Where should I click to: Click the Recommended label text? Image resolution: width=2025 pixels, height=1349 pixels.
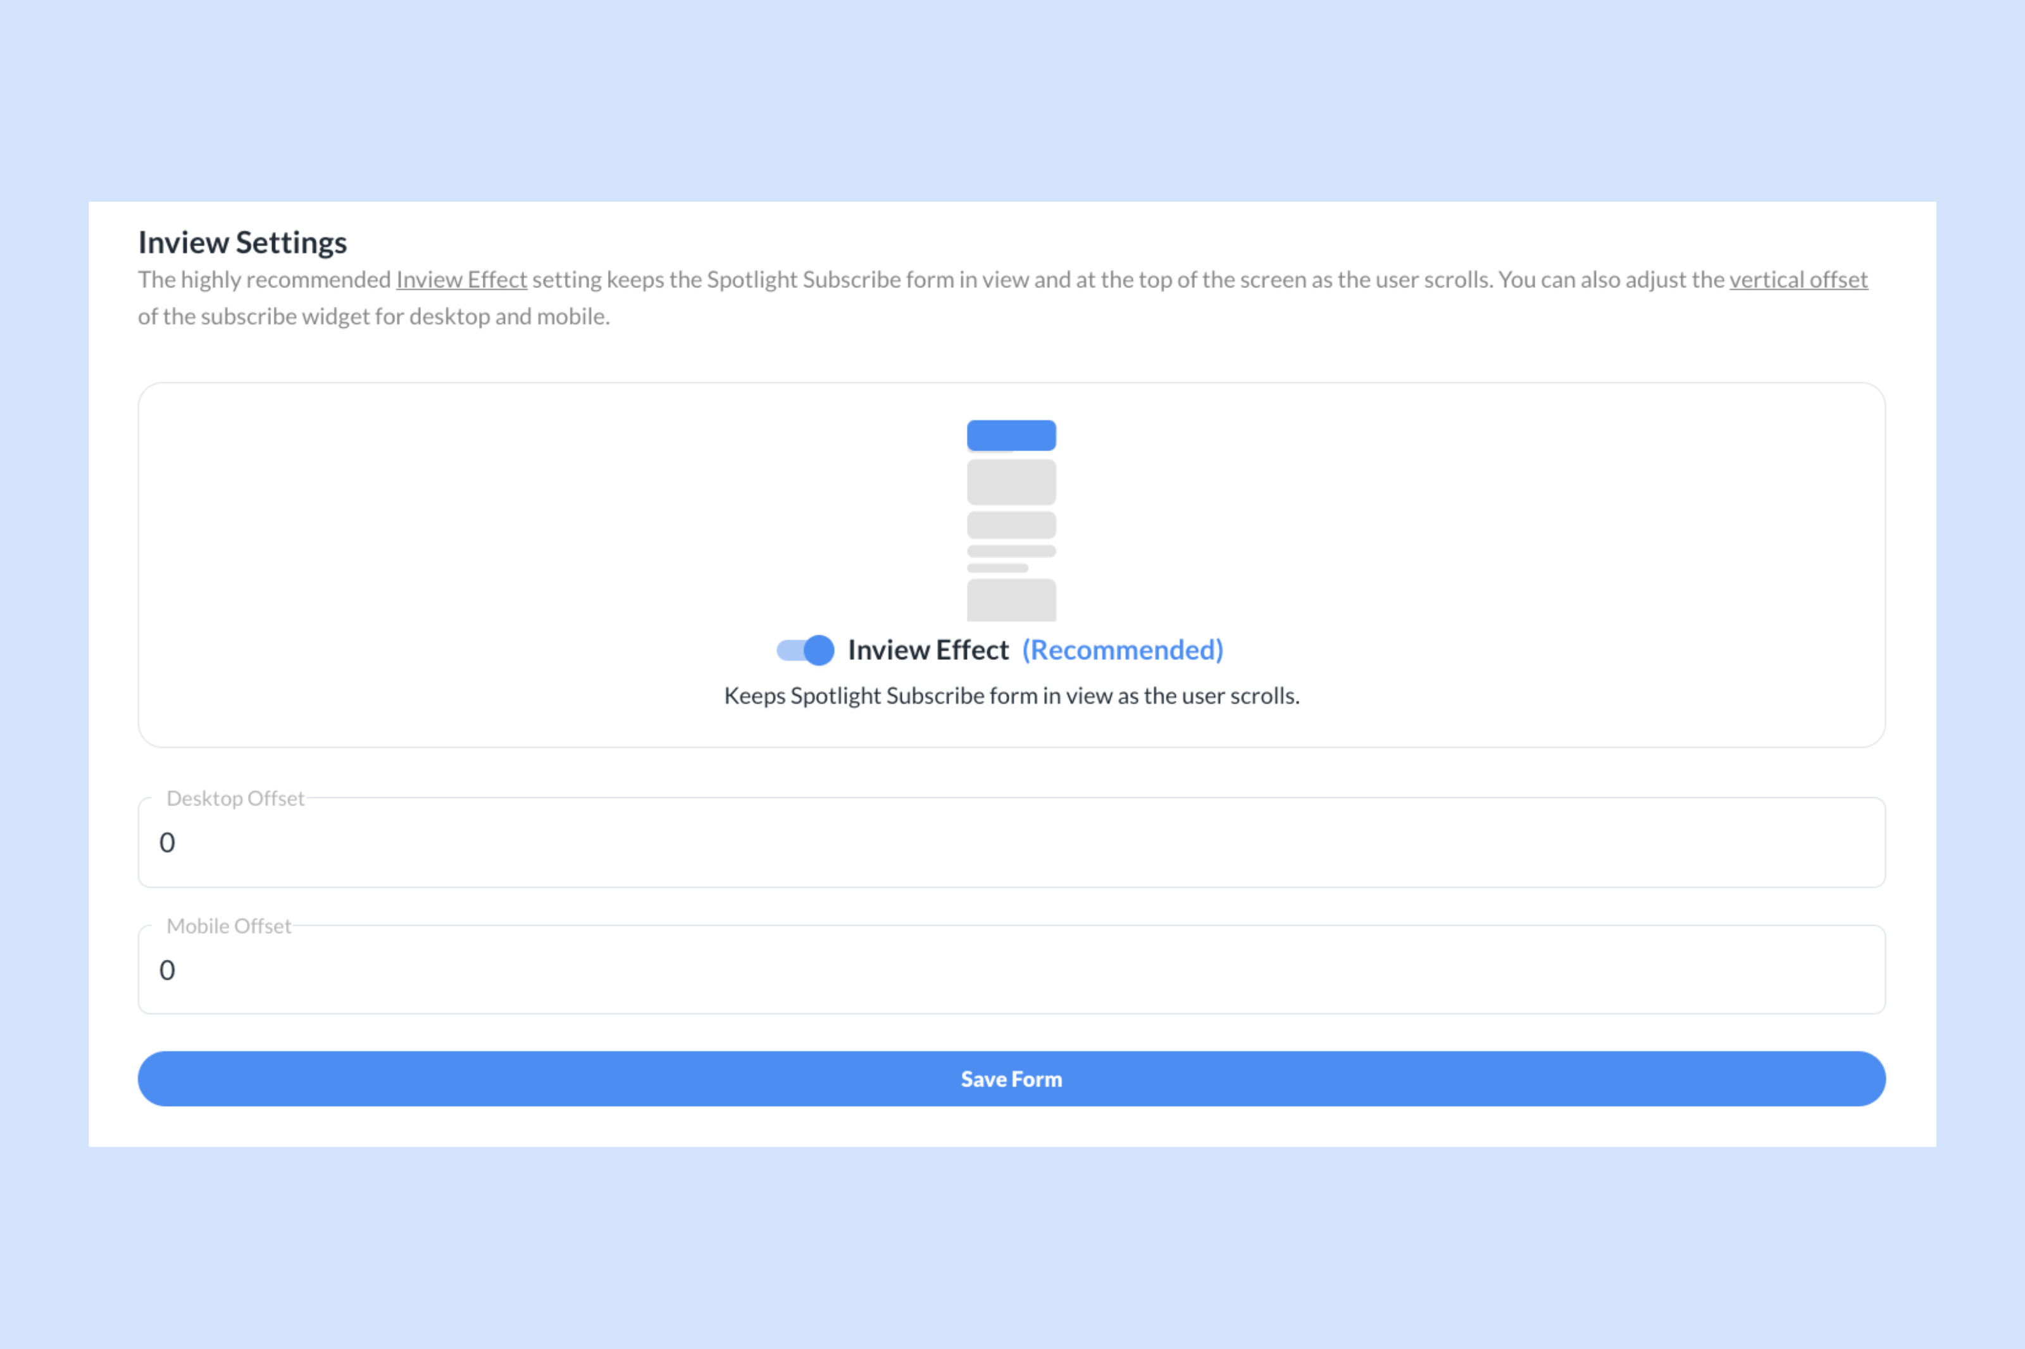tap(1123, 650)
